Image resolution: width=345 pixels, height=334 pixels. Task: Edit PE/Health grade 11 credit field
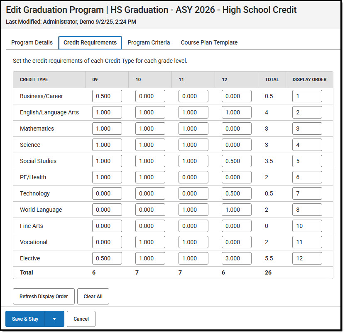[193, 177]
